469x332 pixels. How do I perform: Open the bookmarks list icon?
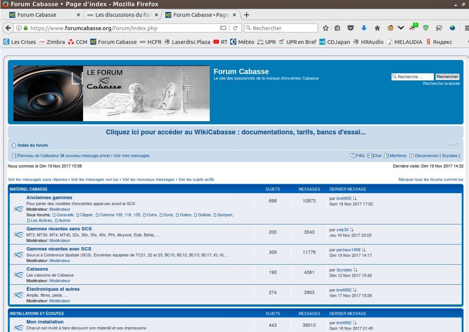(338, 28)
